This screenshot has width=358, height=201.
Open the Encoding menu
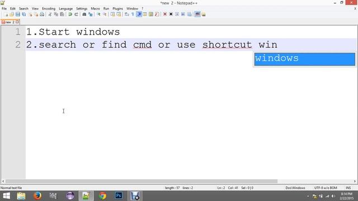49,9
